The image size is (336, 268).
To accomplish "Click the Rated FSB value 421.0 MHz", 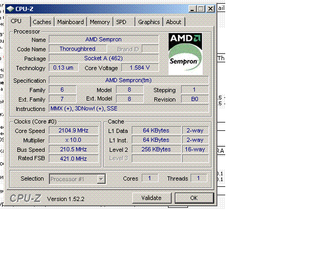I will click(x=73, y=159).
